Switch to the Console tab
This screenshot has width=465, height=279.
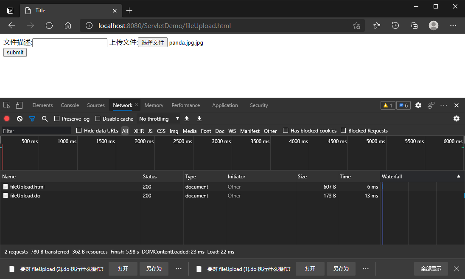tap(70, 105)
